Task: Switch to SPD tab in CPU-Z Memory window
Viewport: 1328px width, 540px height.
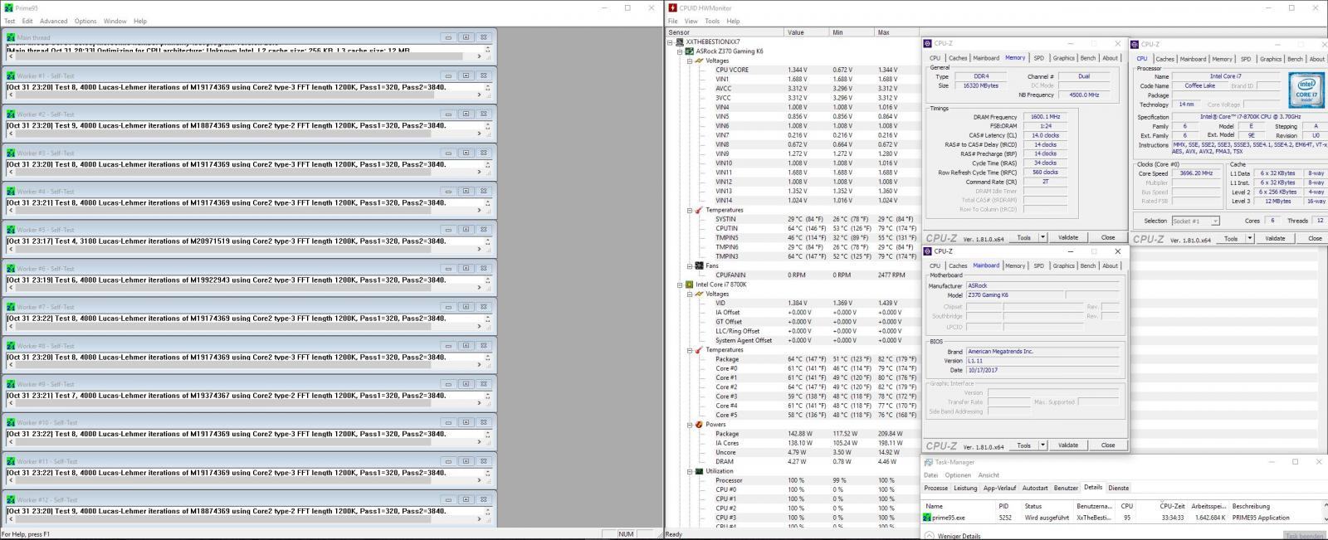Action: pyautogui.click(x=1038, y=58)
